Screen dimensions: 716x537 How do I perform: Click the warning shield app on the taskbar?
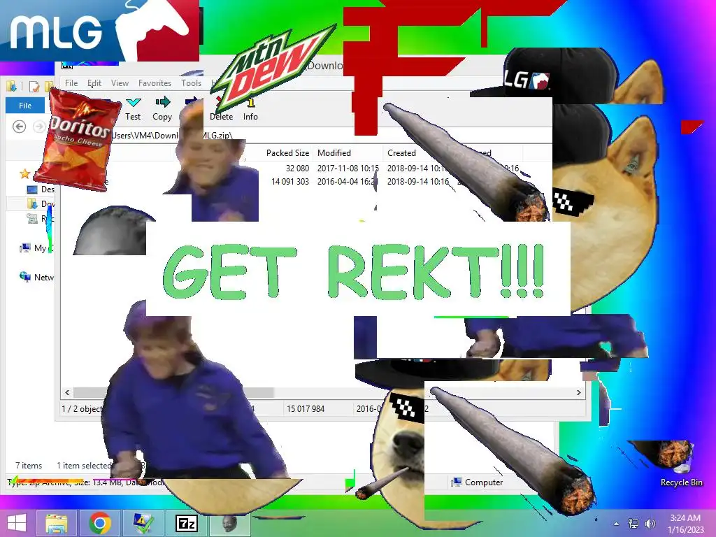coord(143,523)
